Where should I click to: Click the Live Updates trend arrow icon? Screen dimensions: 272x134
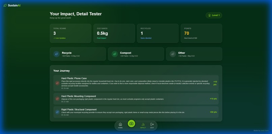point(54,38)
